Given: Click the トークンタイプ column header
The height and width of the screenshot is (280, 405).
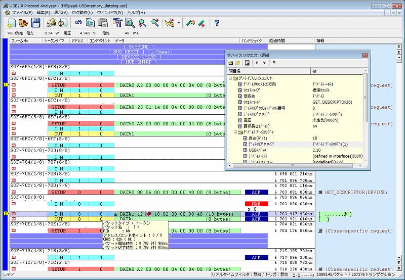Looking at the screenshot, I should (56, 40).
